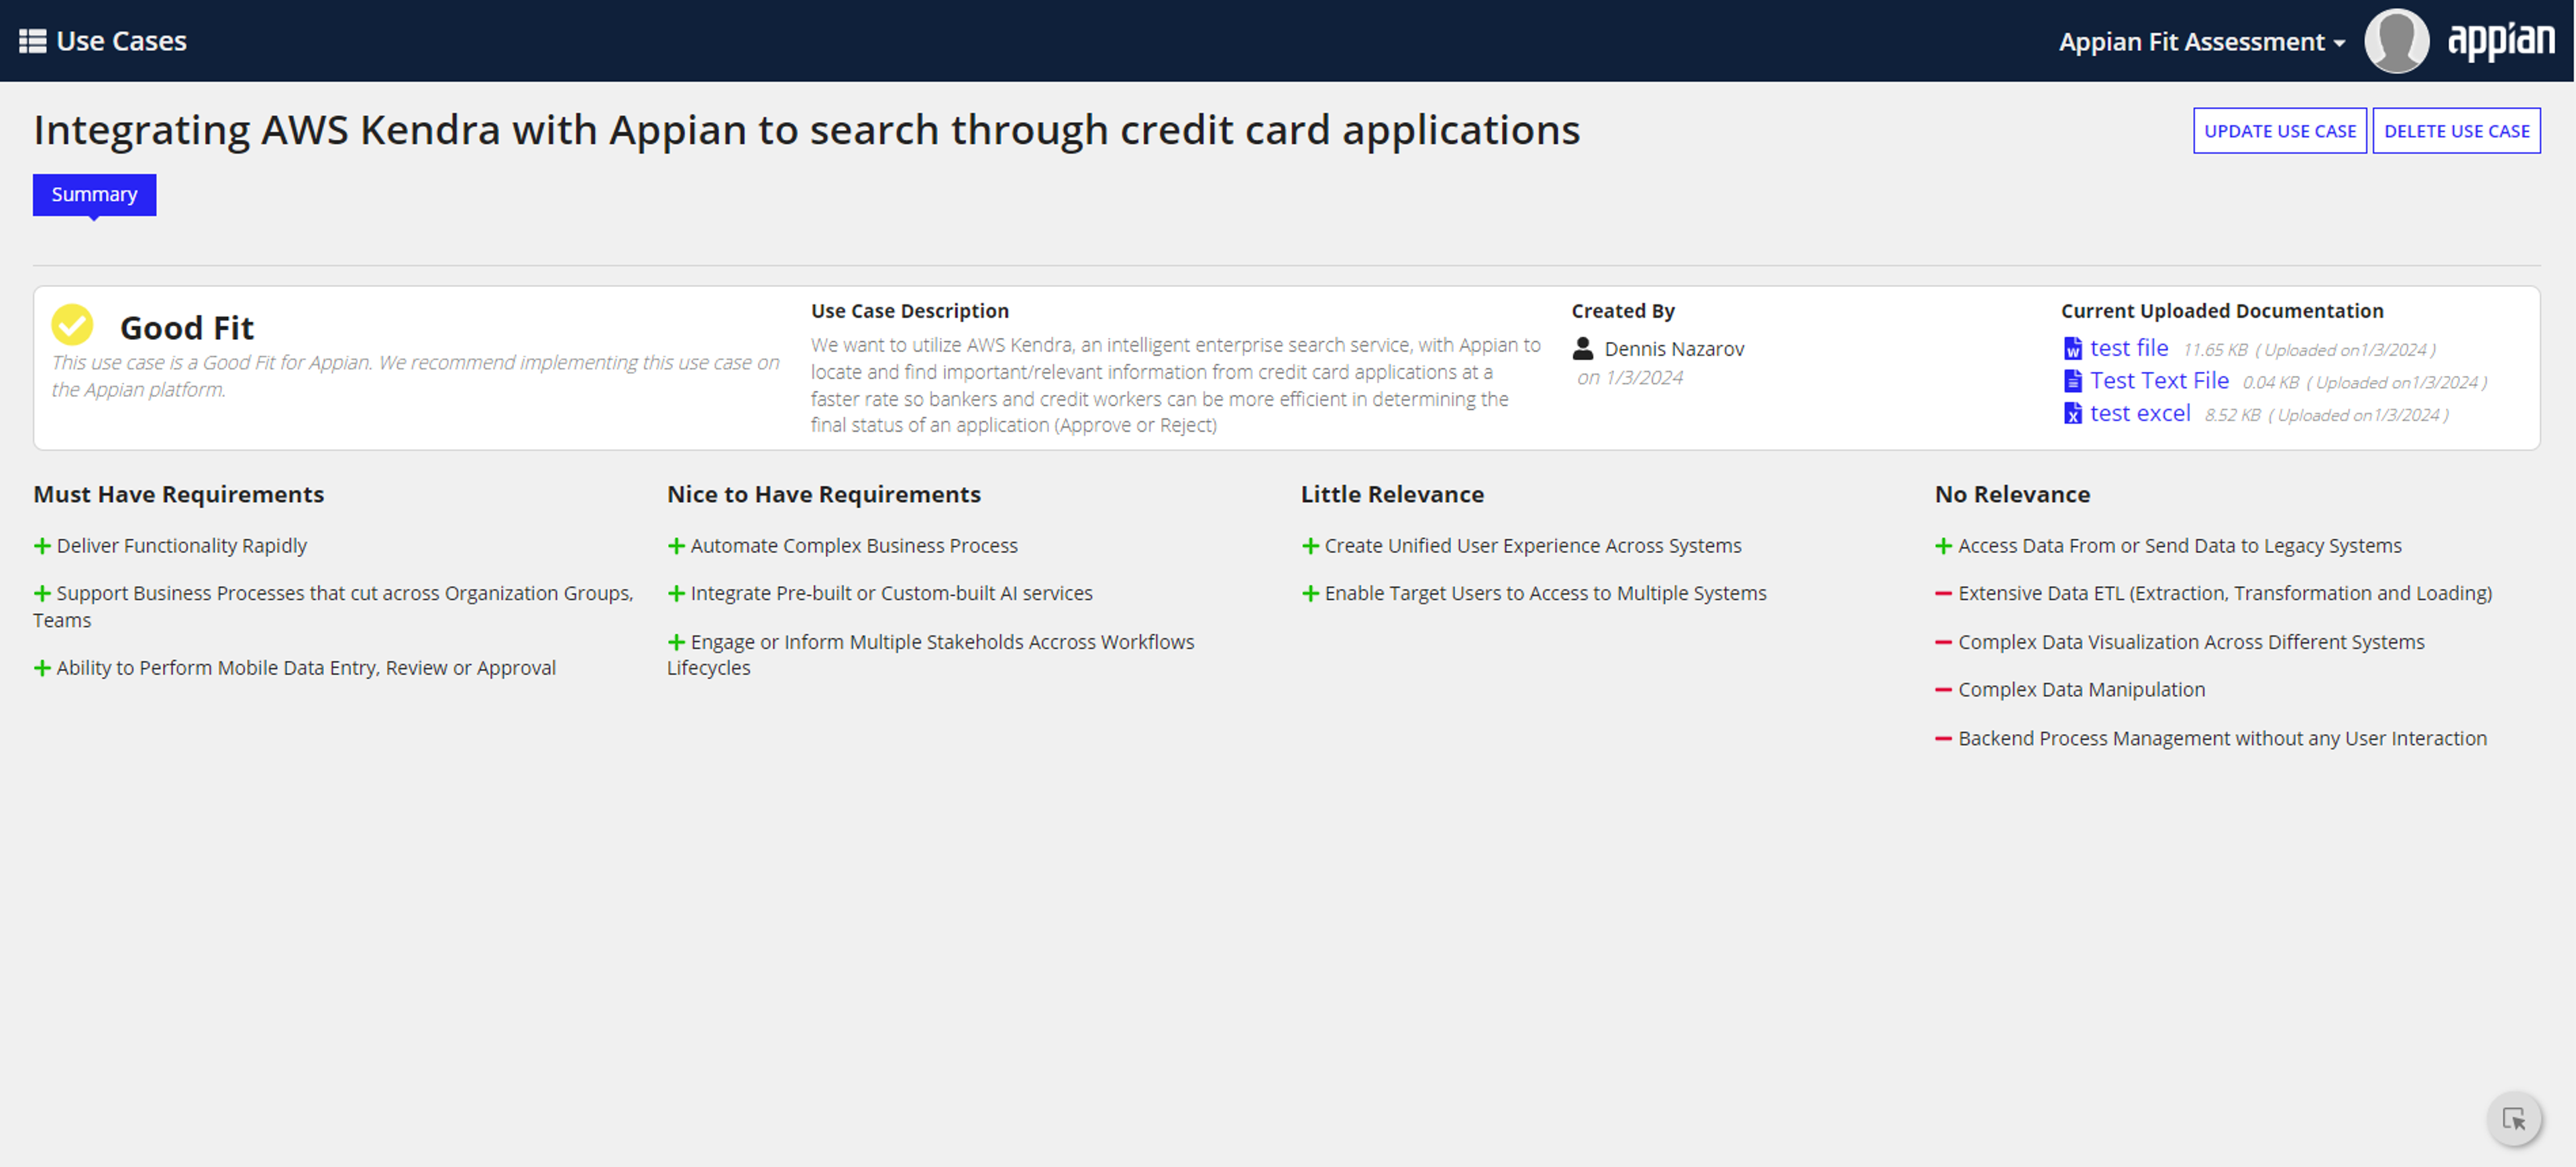Click minus icon beside Complex Data Manipulation
The image size is (2576, 1167).
1943,690
